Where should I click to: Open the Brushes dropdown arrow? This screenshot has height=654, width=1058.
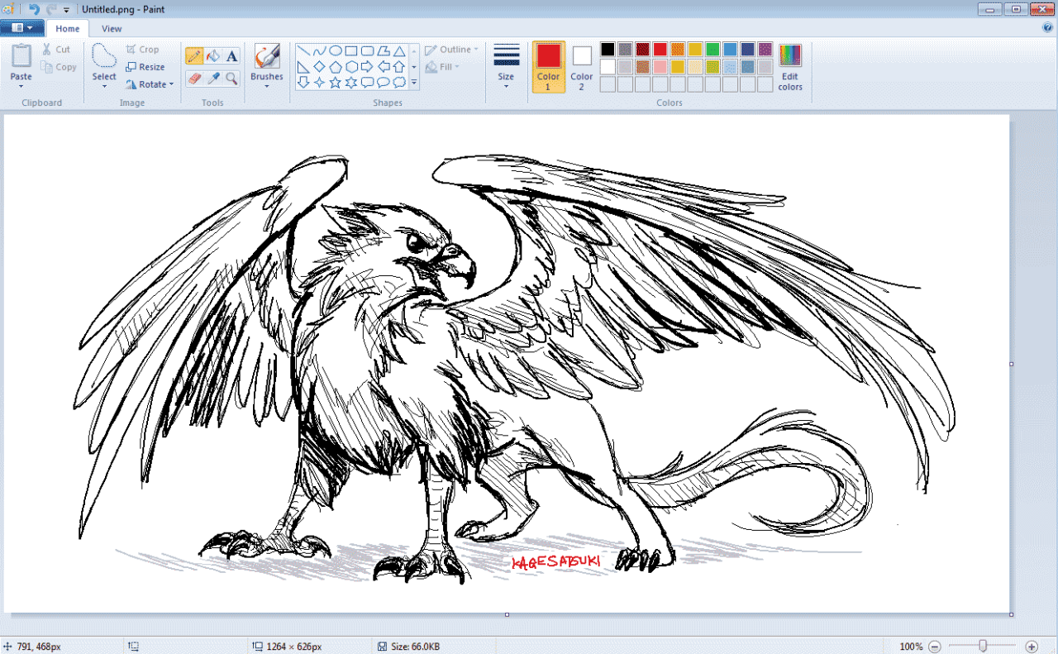(266, 86)
